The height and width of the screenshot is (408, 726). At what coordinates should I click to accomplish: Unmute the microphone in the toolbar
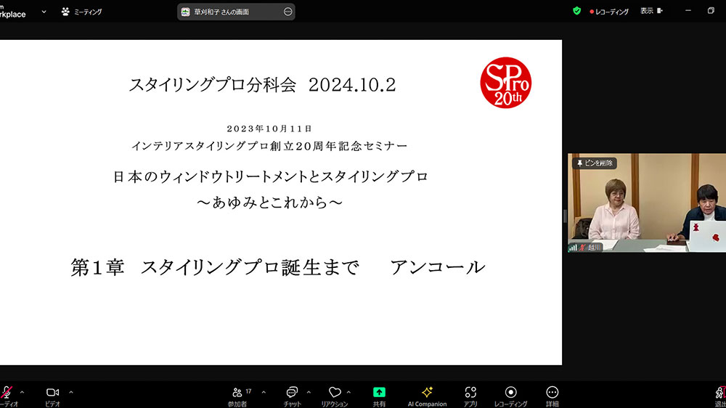pos(7,392)
